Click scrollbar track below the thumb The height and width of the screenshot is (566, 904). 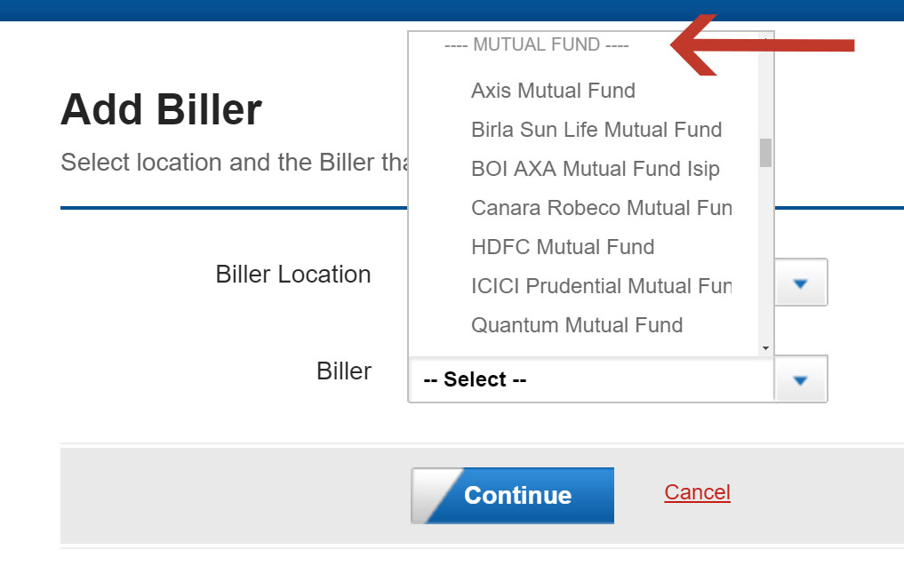click(765, 258)
